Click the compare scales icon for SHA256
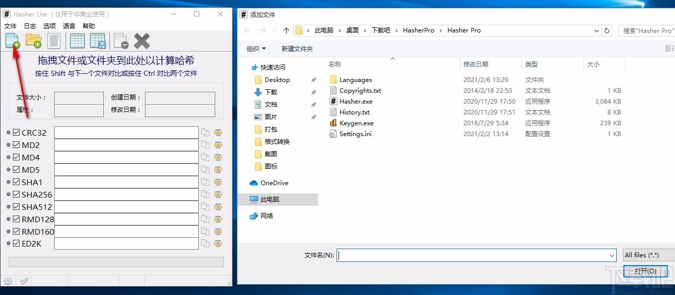Screen dimensions: 675x295 pos(218,194)
